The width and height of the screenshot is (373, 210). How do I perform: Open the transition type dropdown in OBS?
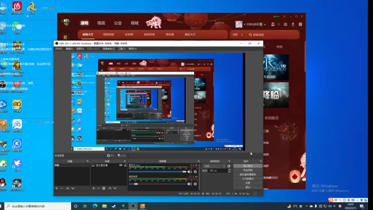point(214,166)
